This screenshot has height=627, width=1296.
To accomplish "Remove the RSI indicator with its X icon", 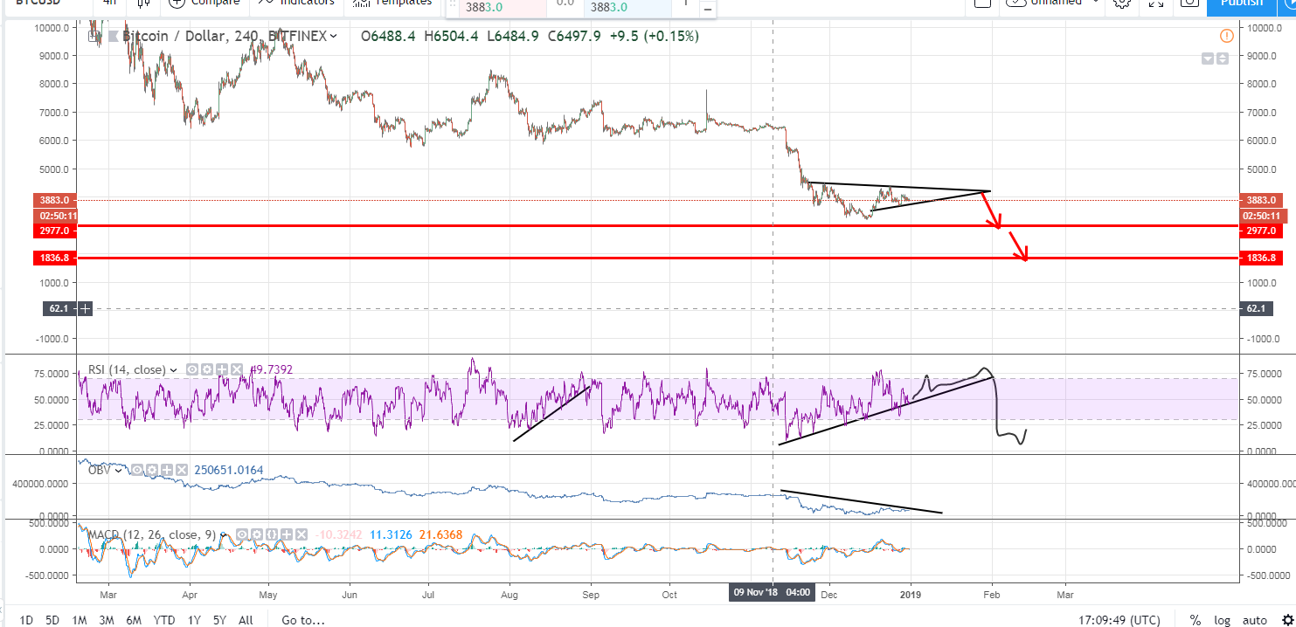I will pyautogui.click(x=237, y=369).
